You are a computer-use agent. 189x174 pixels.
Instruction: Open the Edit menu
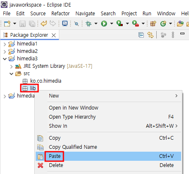click(x=20, y=14)
